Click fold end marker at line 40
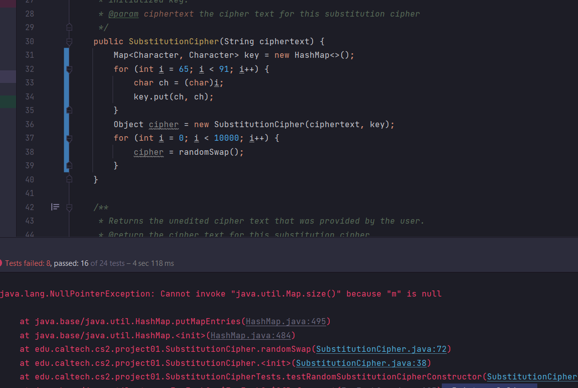Screen dimensions: 578x388 pos(69,179)
